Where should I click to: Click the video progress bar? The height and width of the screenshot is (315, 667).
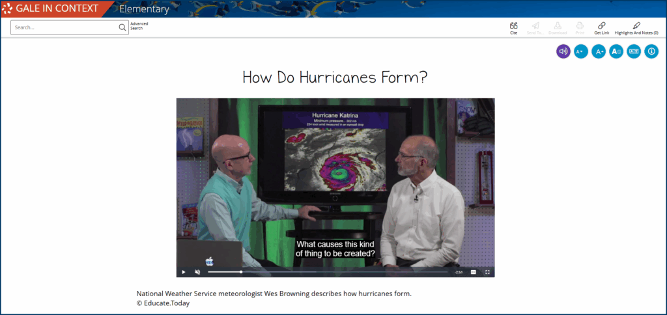click(326, 272)
